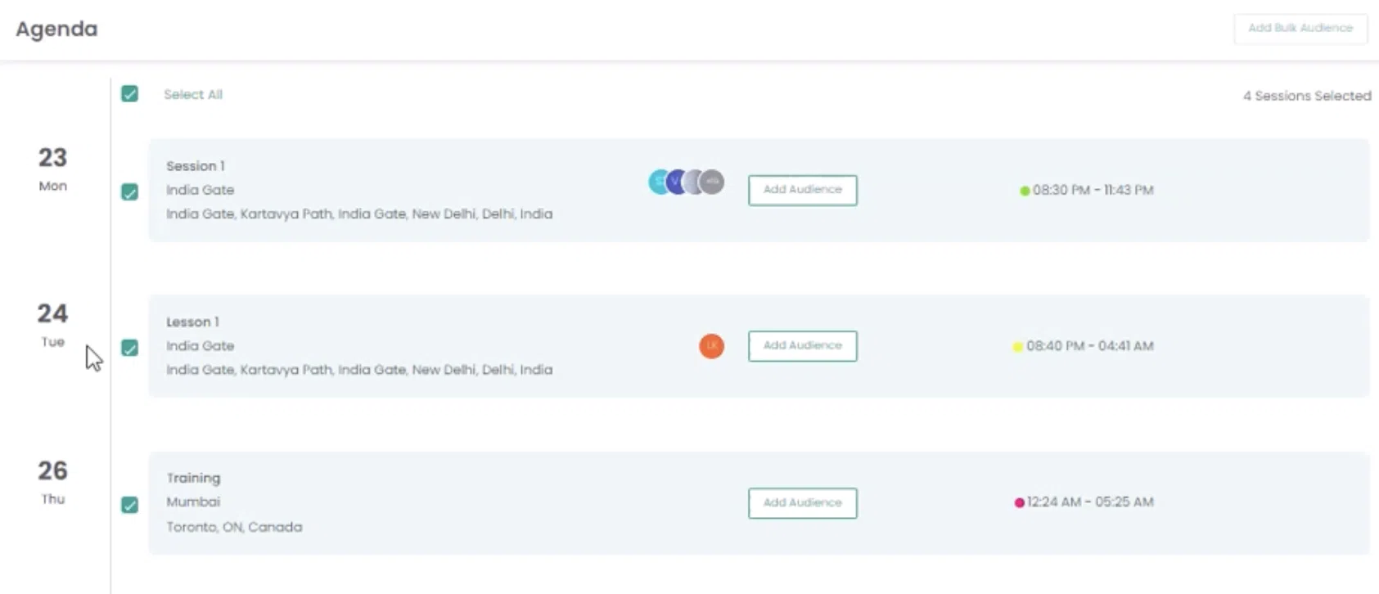
Task: Click the rightmost gray avatar in Session 1
Action: tap(714, 182)
